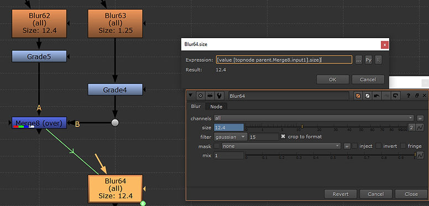Click the undo arrow in Blur64 panel
This screenshot has height=206, width=429.
pos(376,96)
